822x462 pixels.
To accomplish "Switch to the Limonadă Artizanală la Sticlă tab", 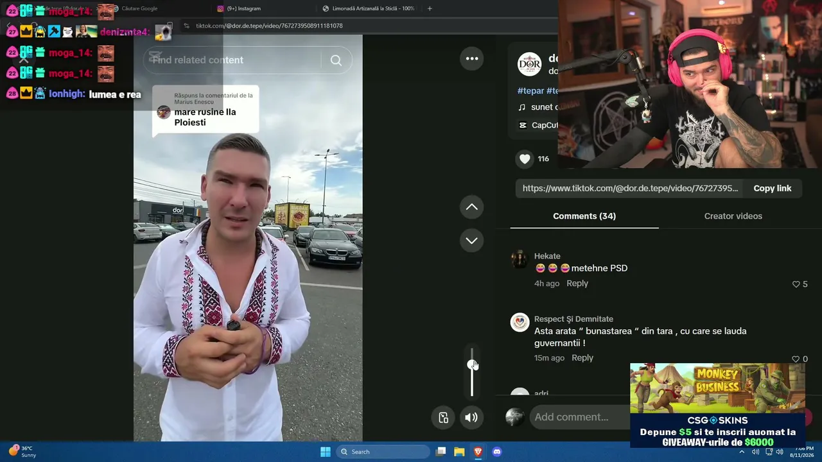I will click(368, 8).
